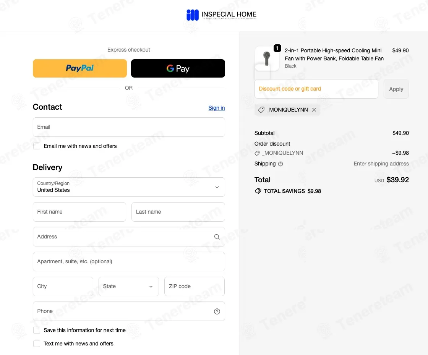
Task: Click the Apply discount button
Action: click(x=396, y=89)
